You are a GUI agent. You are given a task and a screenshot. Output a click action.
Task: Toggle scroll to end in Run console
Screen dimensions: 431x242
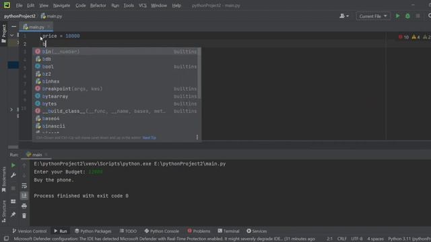(x=24, y=196)
